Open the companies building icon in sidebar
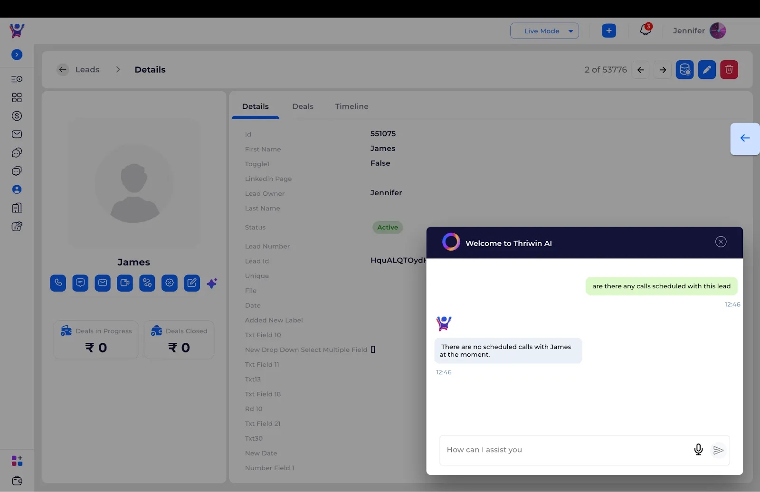 tap(17, 208)
